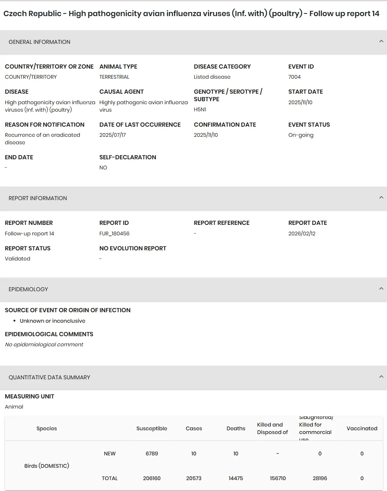387x491 pixels.
Task: Select the Vaccinated column header
Action: (362, 428)
